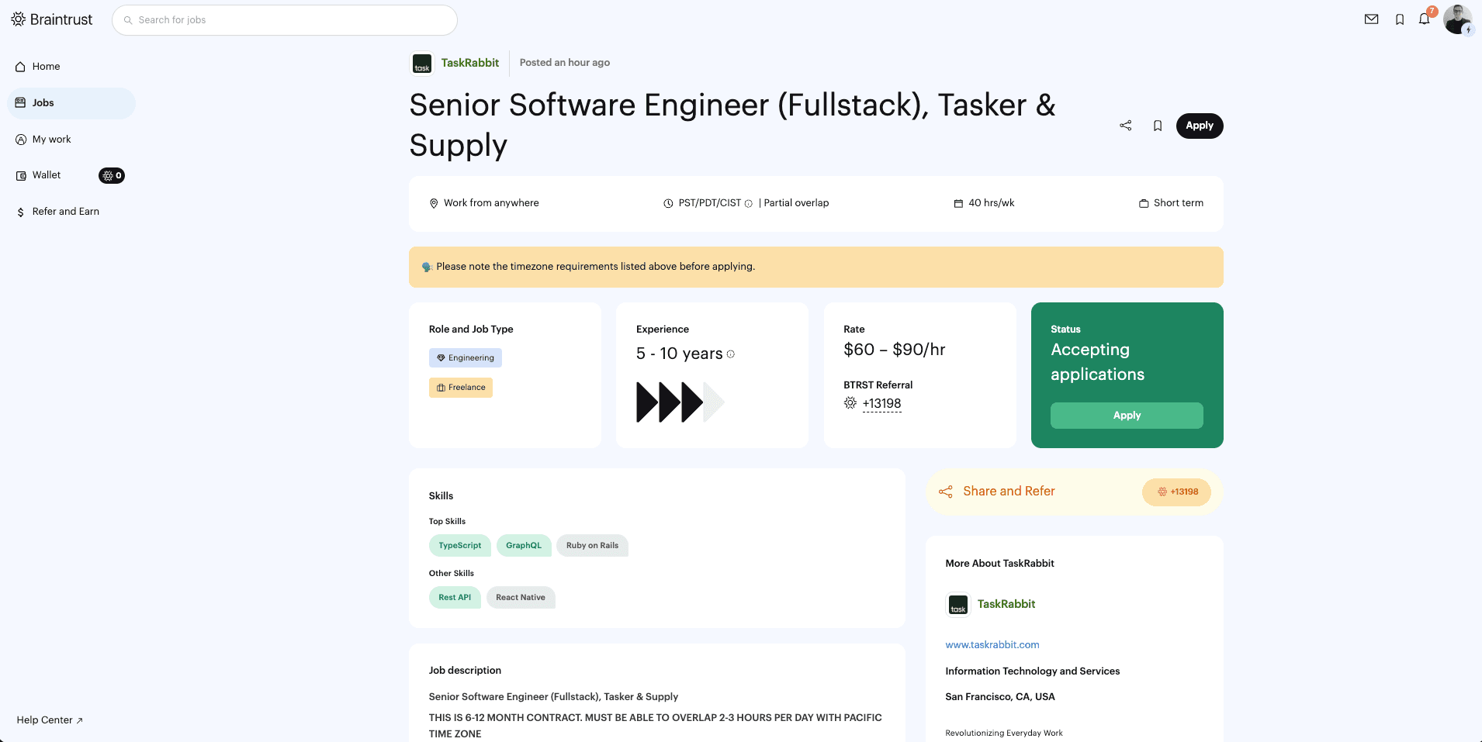The image size is (1482, 742).
Task: Open Wallet in sidebar
Action: 47,175
